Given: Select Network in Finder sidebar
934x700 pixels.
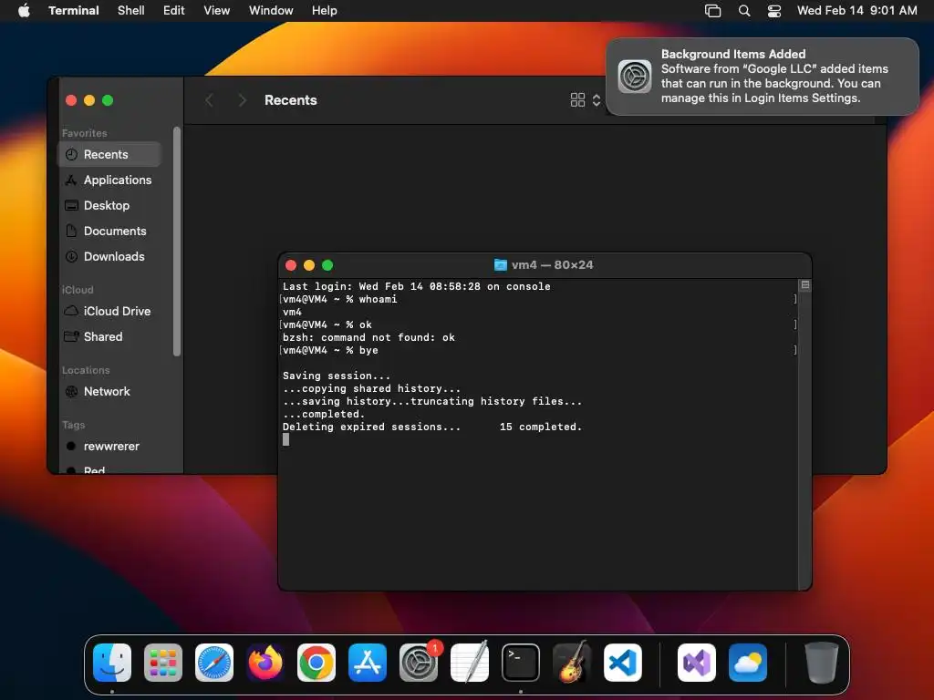Looking at the screenshot, I should (109, 392).
